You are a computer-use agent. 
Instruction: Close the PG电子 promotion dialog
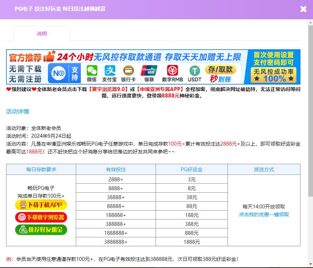coord(303,9)
